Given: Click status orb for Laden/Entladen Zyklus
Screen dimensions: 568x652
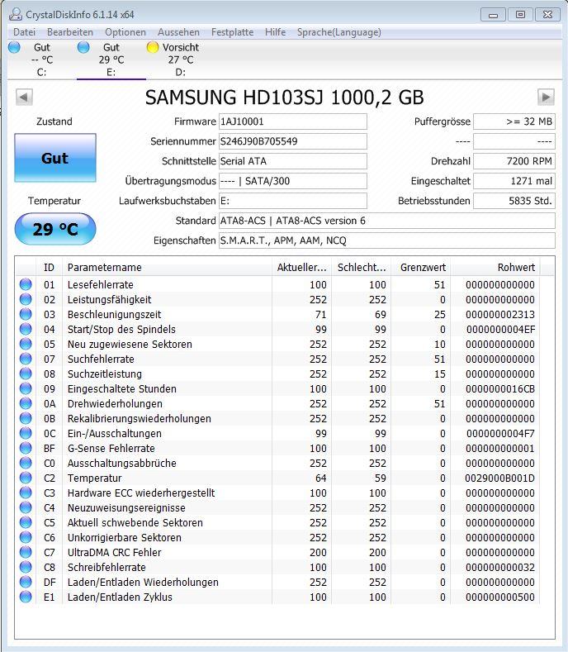Looking at the screenshot, I should pos(26,597).
